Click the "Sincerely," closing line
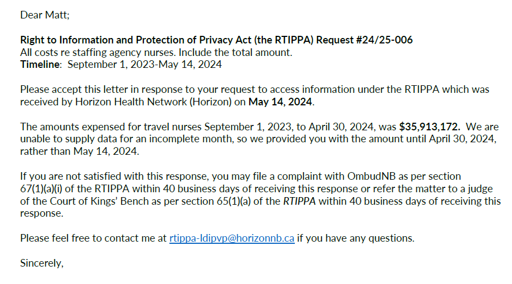Viewport: 512px width, 284px height. pyautogui.click(x=42, y=263)
